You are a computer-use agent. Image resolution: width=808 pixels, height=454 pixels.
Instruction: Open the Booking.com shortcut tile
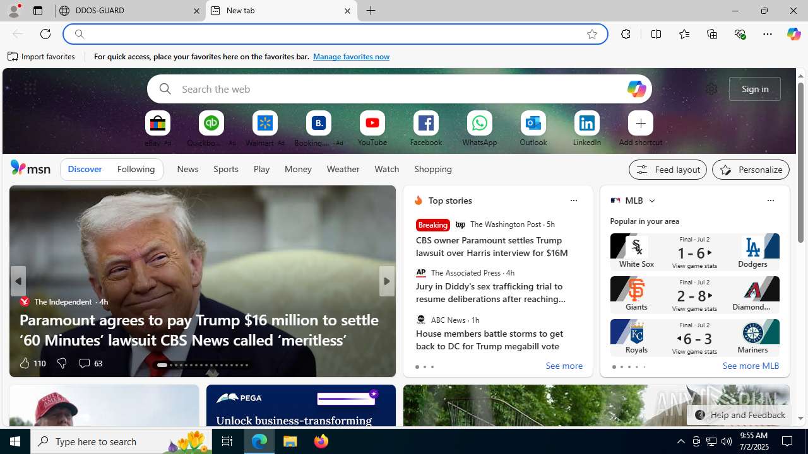coord(319,129)
